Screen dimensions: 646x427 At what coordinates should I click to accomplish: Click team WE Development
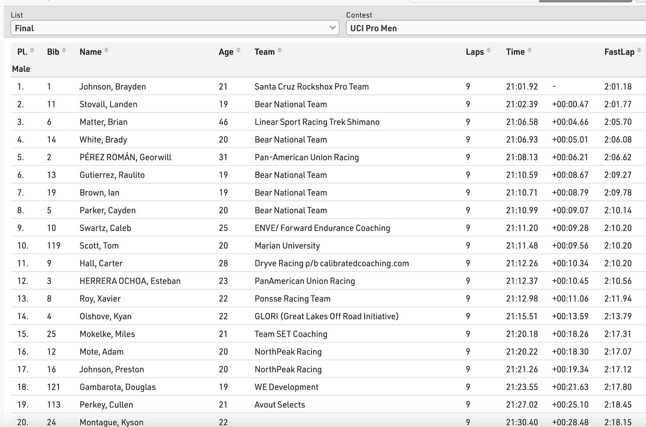pyautogui.click(x=287, y=388)
